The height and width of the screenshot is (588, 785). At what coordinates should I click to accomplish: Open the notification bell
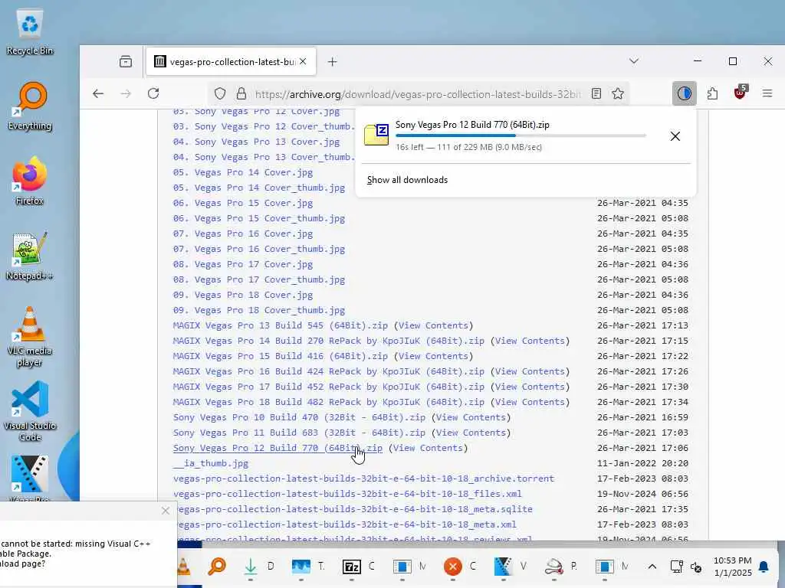764,567
